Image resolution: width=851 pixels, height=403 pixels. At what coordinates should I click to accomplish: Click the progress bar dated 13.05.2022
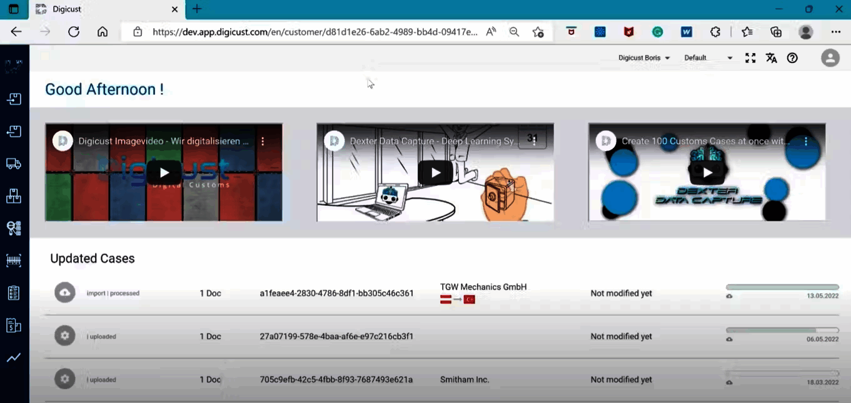pos(782,286)
